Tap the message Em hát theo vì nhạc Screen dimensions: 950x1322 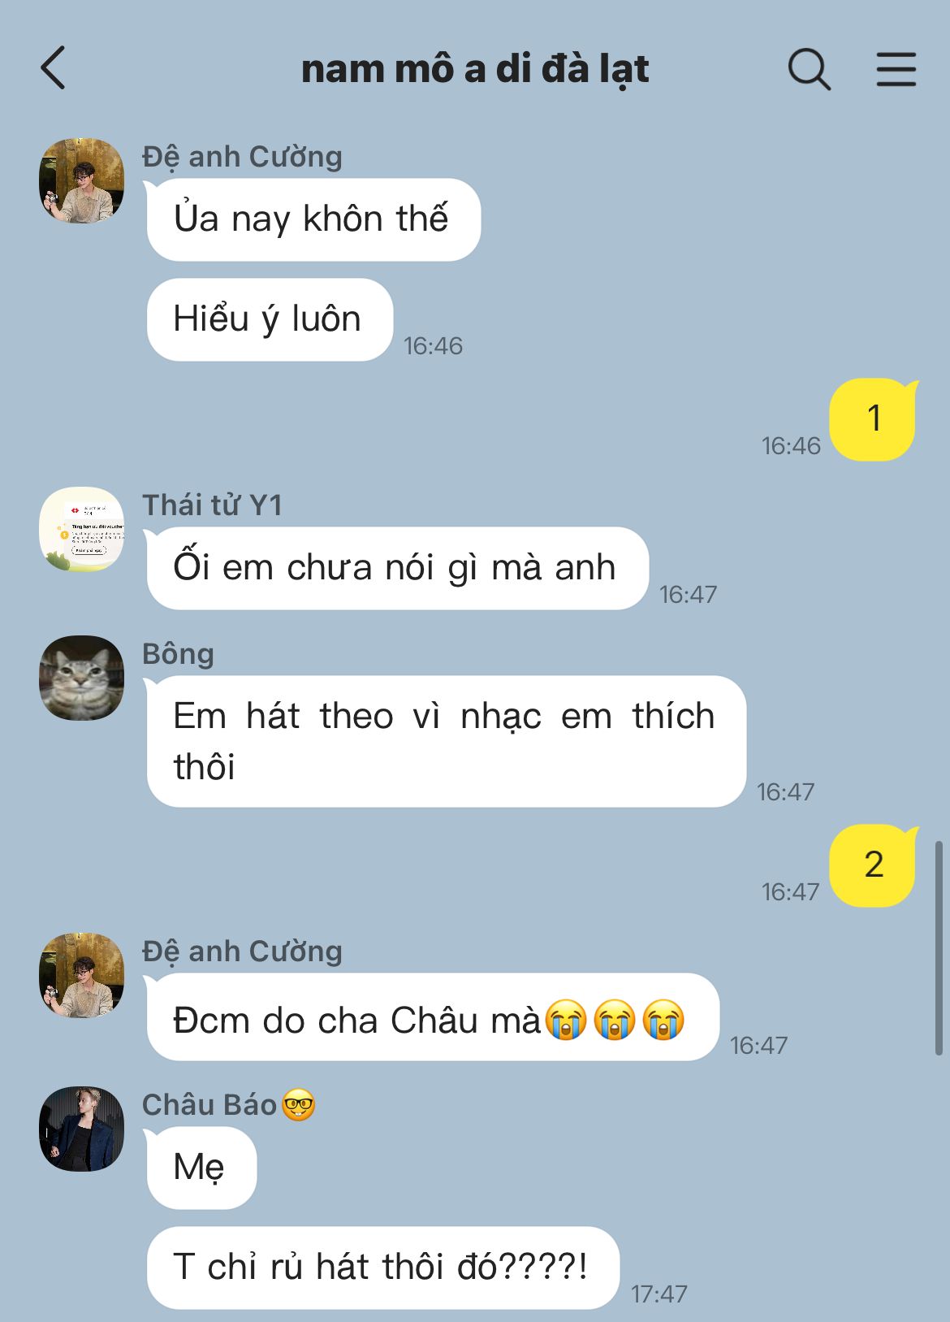[x=446, y=741]
